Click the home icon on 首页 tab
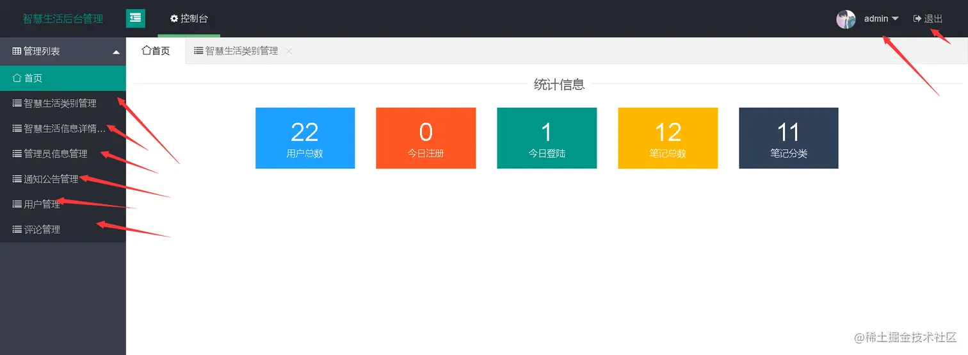The height and width of the screenshot is (355, 968). pyautogui.click(x=146, y=51)
